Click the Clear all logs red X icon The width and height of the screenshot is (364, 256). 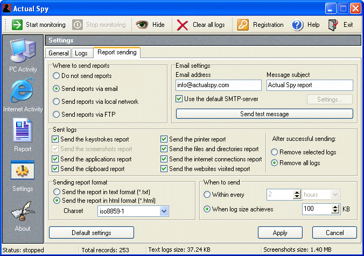(183, 25)
